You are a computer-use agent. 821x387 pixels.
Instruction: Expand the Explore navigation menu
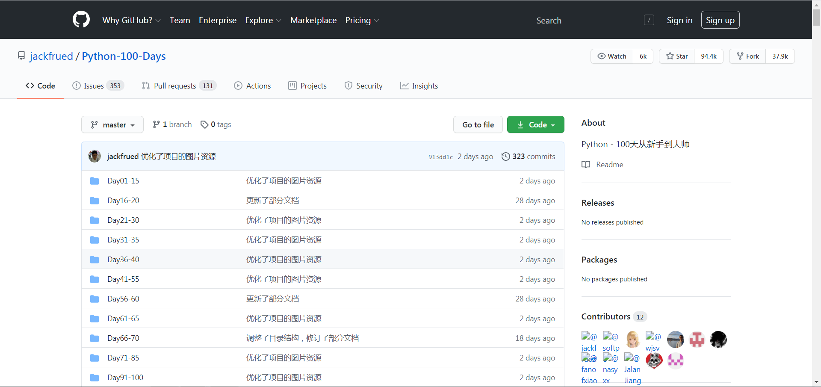click(x=263, y=20)
